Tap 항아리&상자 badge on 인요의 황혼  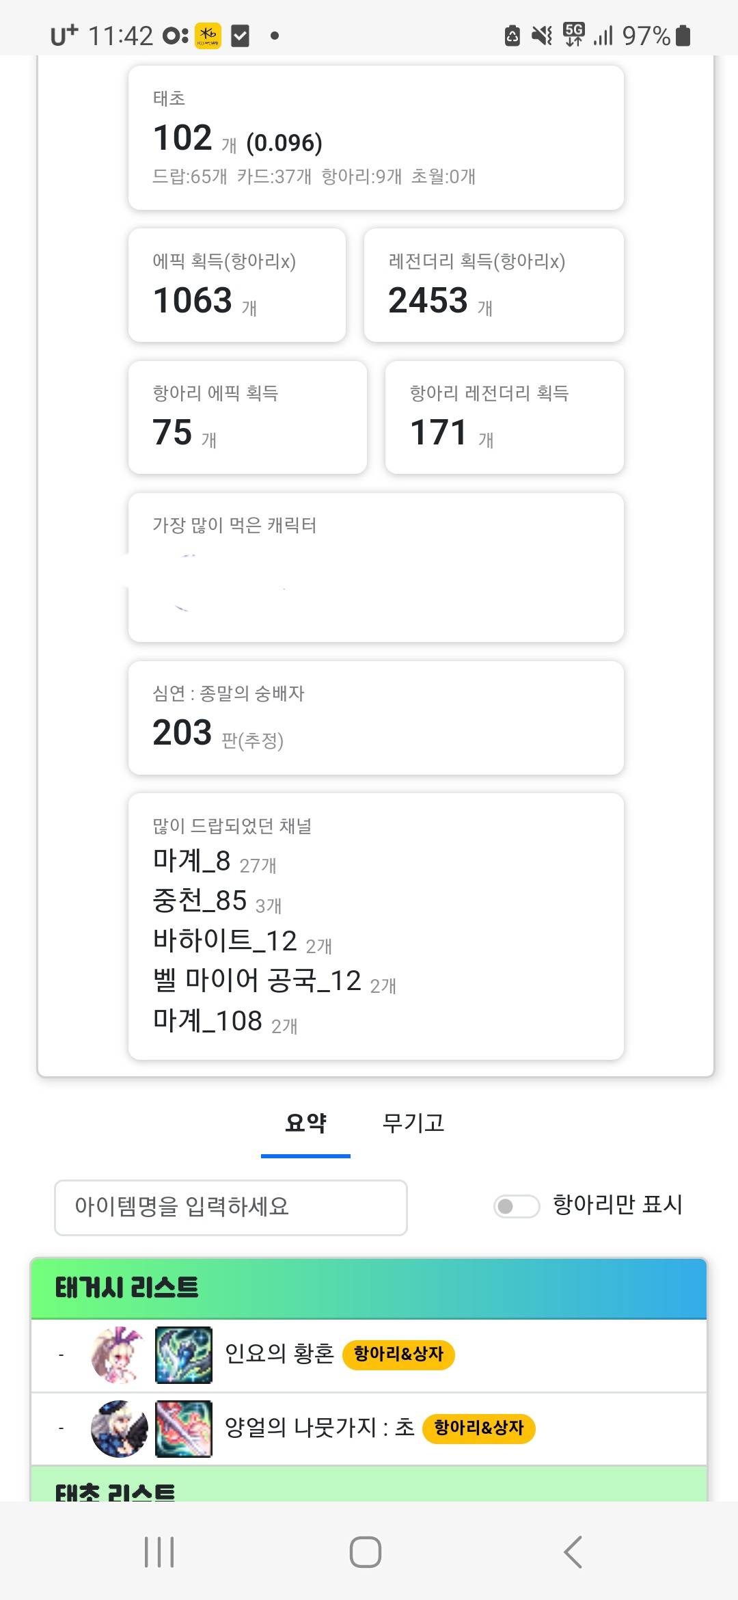point(398,1355)
